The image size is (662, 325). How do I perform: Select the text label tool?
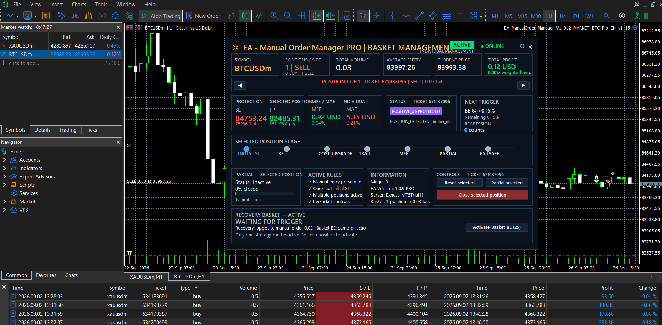tap(460, 16)
